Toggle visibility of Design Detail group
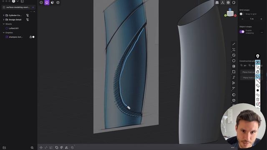 [x=28, y=20]
